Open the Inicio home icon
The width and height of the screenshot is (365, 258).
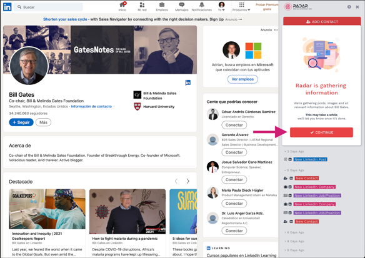122,6
